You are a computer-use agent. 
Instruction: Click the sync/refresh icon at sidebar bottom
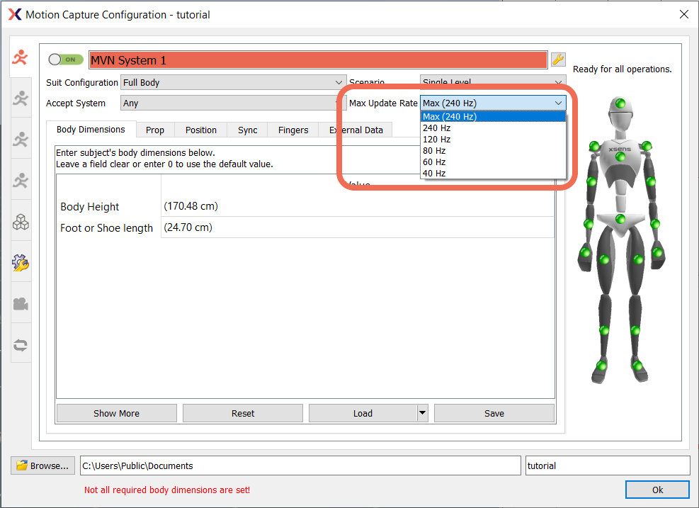click(21, 344)
